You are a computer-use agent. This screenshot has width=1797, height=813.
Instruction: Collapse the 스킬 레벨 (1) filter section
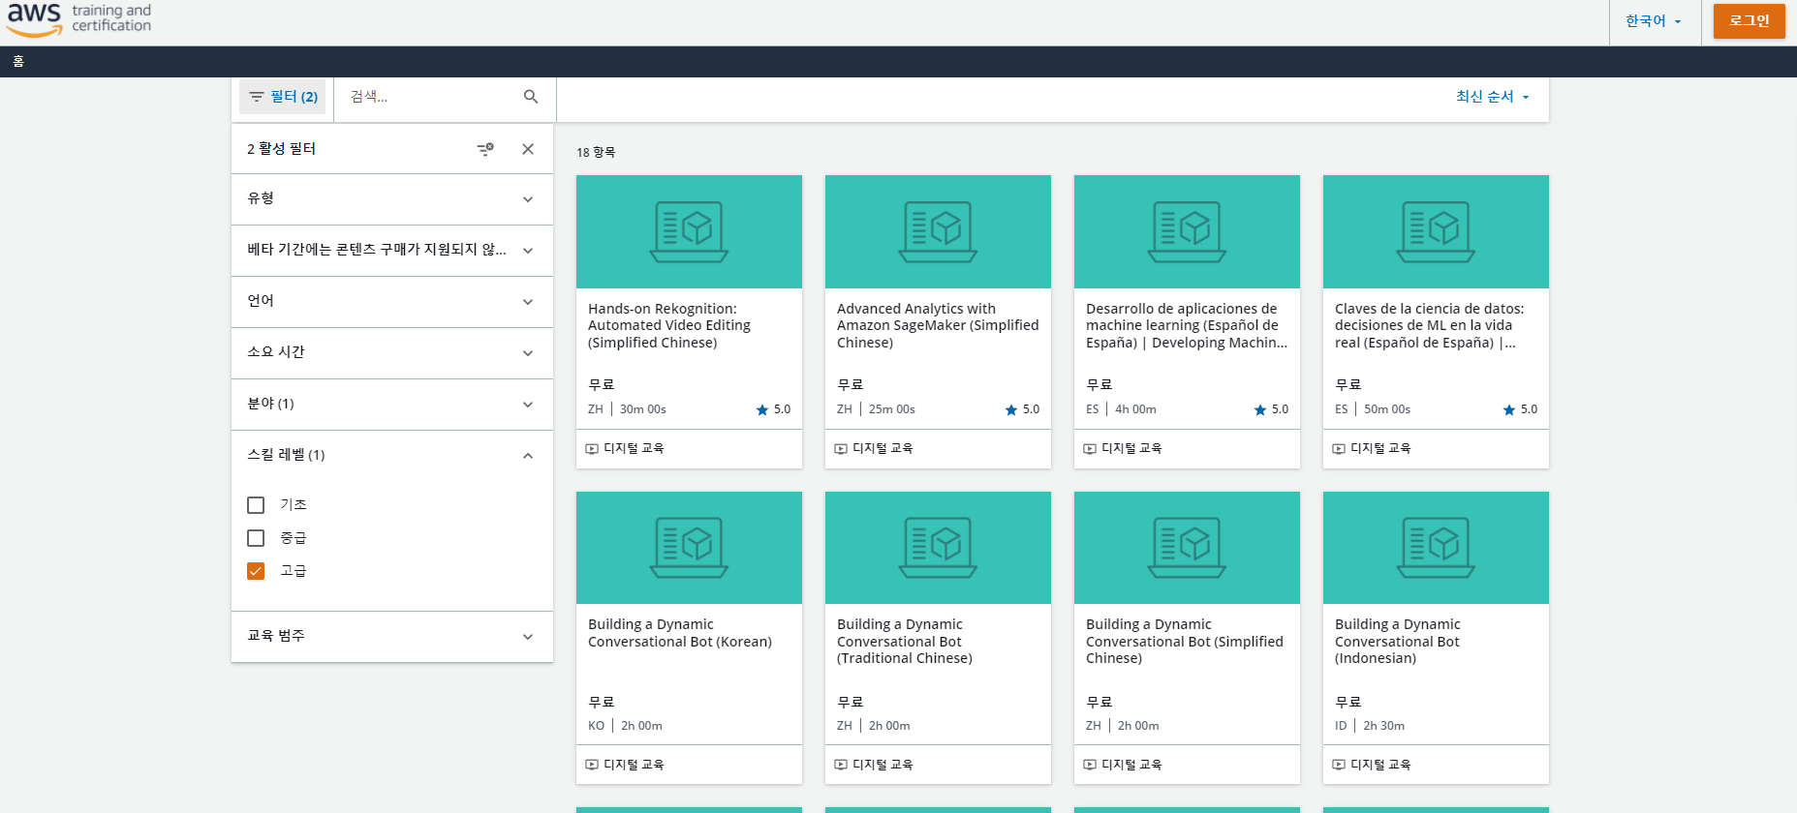392,456
